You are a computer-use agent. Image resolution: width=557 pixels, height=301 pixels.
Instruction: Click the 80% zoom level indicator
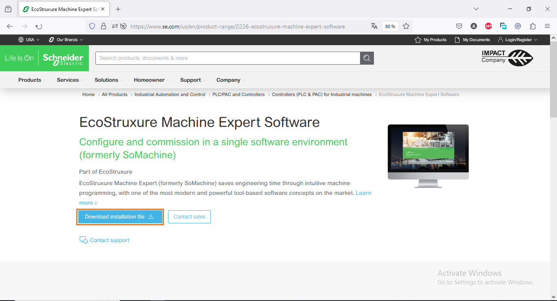click(x=390, y=26)
